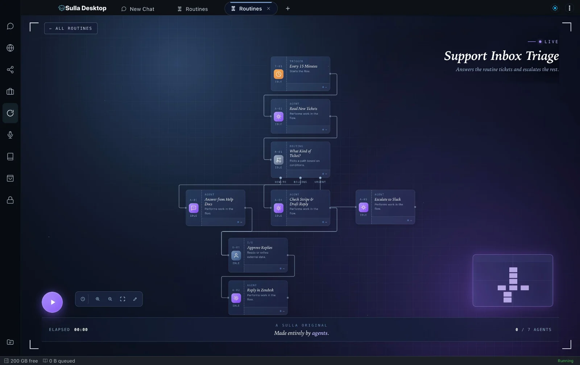Screen dimensions: 580x365
Task: Click the 0 B queued status entry
Action: (59, 361)
